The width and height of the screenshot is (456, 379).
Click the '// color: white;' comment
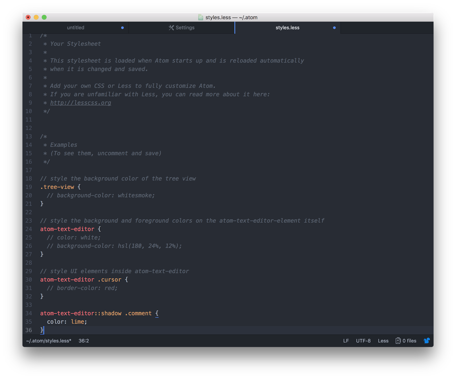coord(74,237)
